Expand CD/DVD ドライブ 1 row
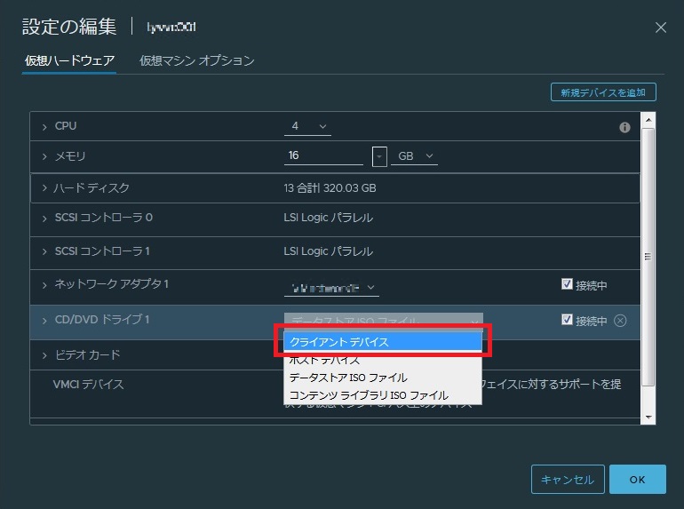 44,321
